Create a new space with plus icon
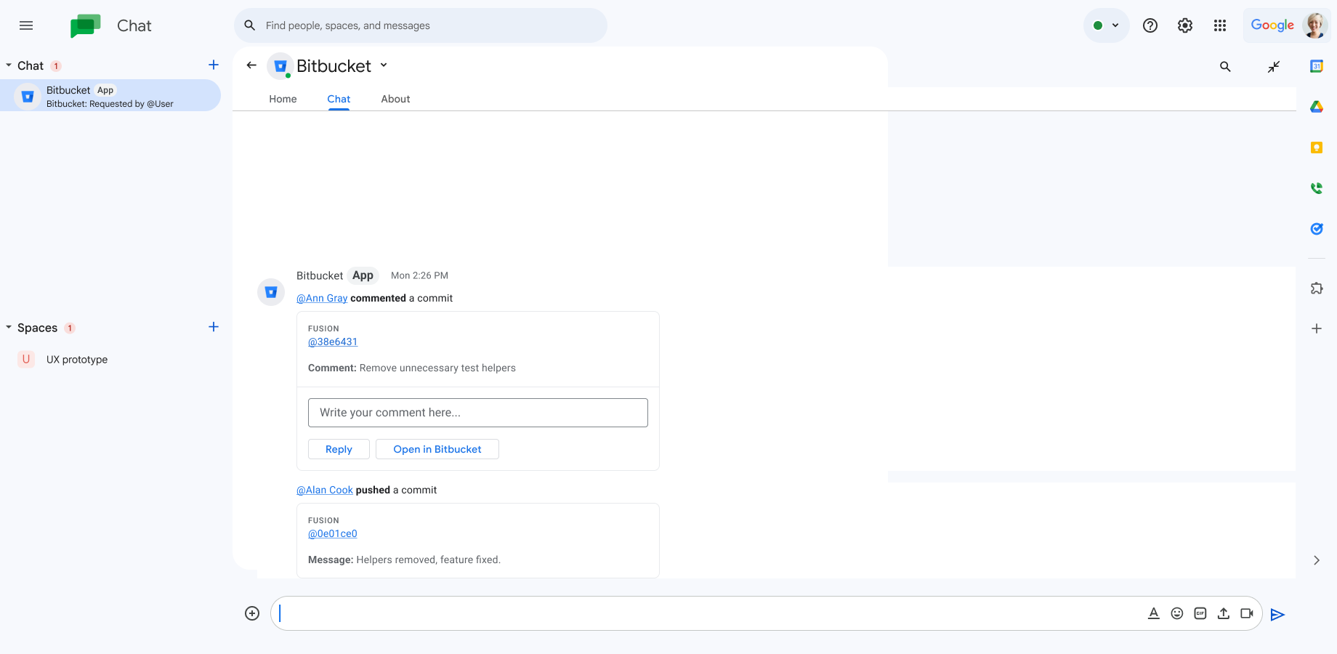Image resolution: width=1337 pixels, height=654 pixels. pyautogui.click(x=214, y=327)
